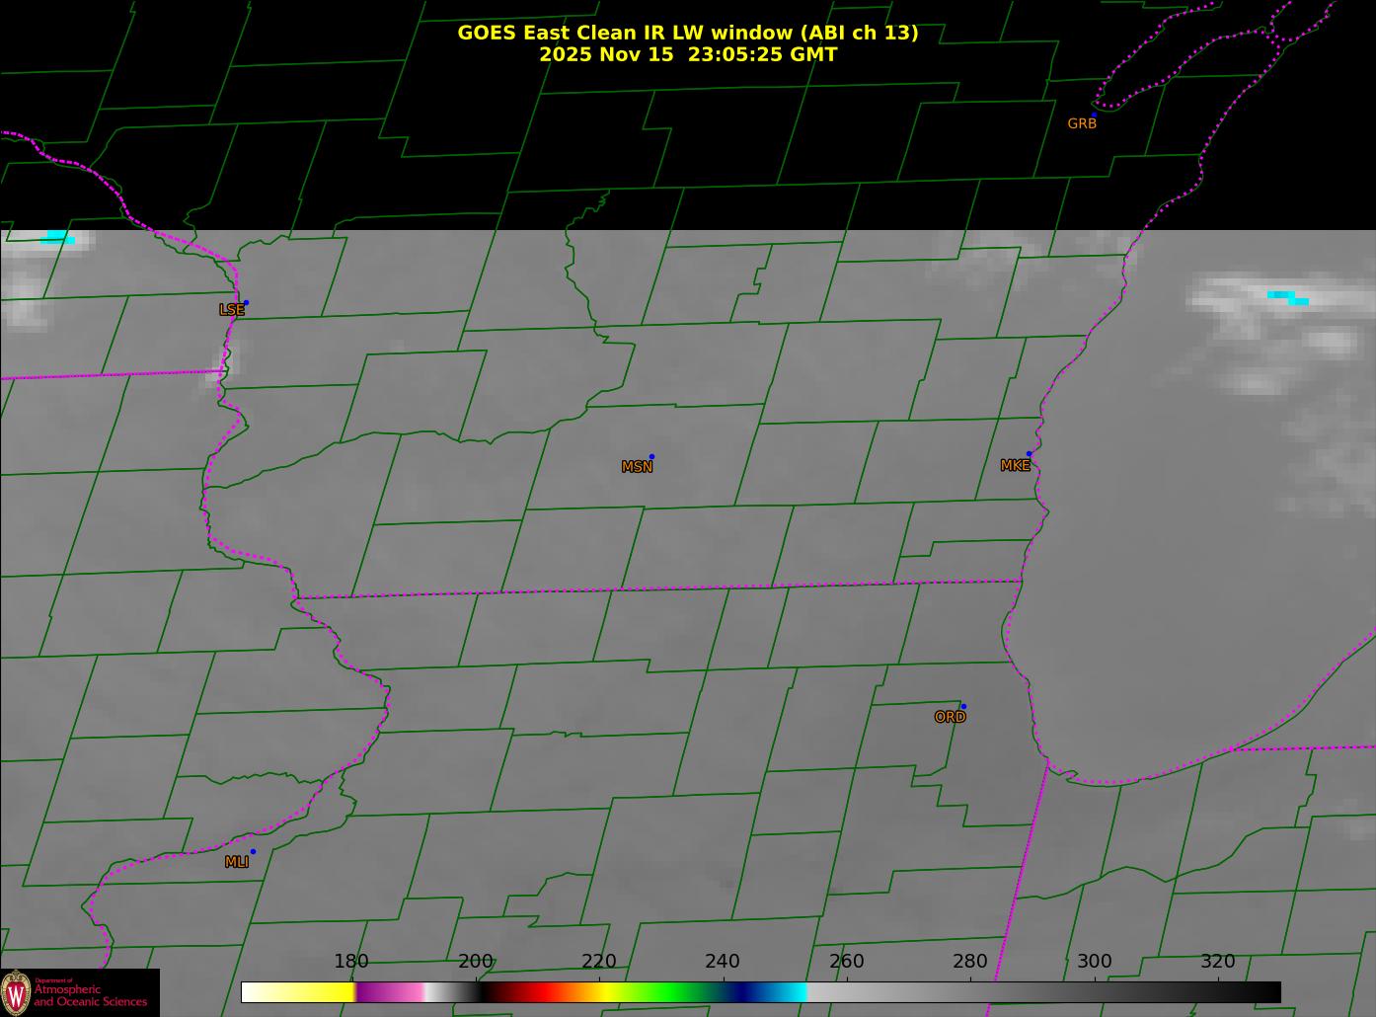Image resolution: width=1376 pixels, height=1017 pixels.
Task: Click the timestamp '2025 Nov 15 23:05:25 GMT'
Action: 688,54
